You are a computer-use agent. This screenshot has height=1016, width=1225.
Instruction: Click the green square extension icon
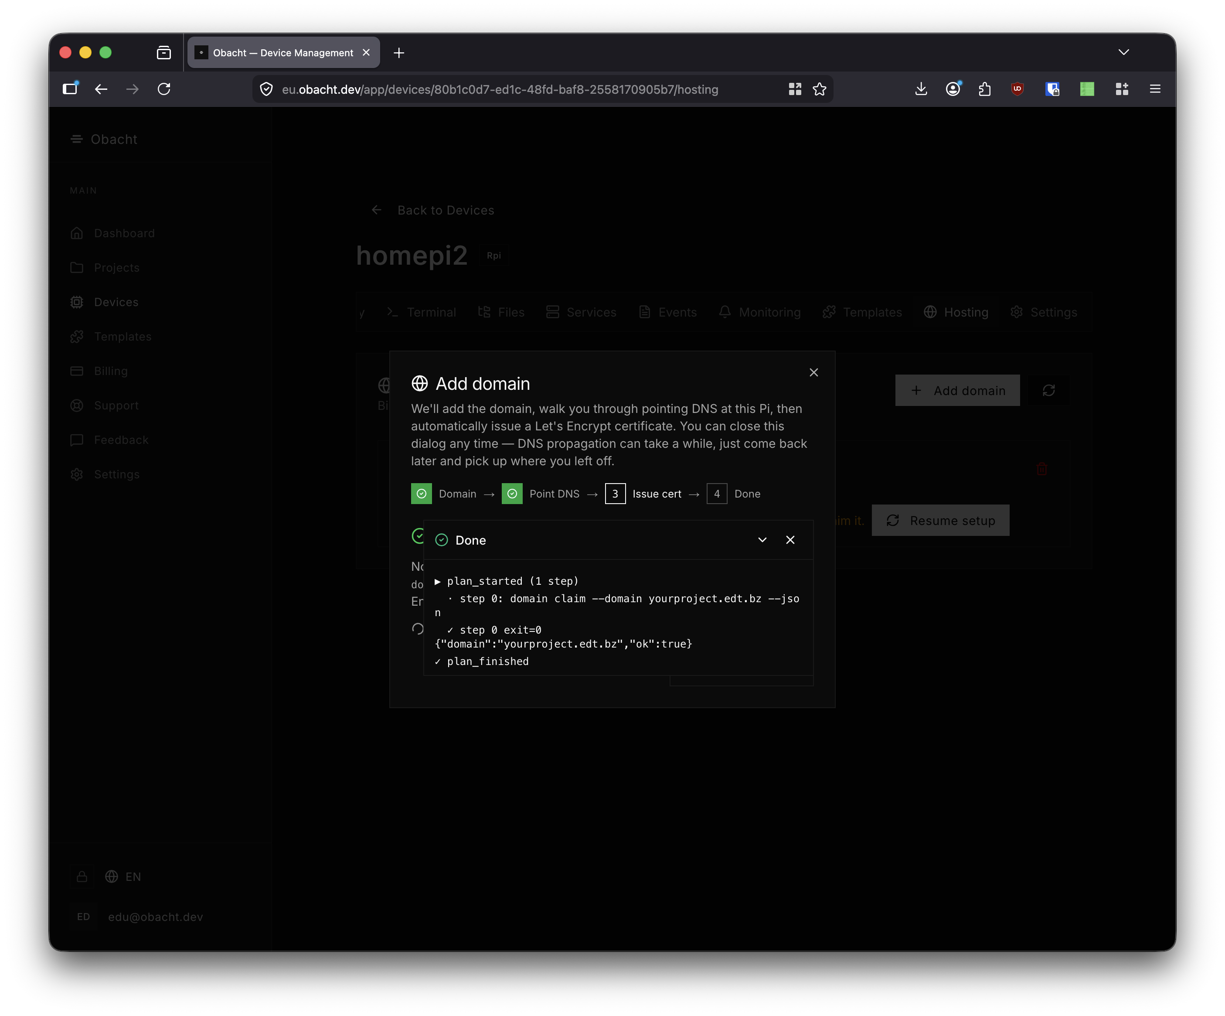pos(1087,89)
